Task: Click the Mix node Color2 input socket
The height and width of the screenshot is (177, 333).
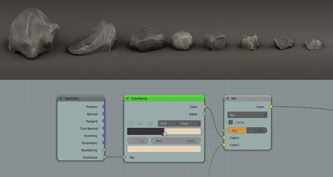Action: 224,145
